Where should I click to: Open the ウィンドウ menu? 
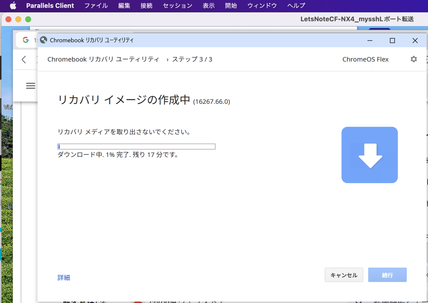pos(262,6)
